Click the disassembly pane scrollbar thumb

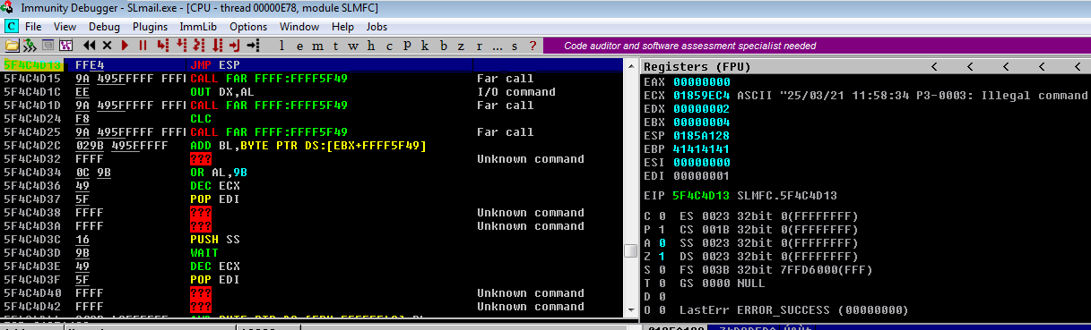(631, 252)
